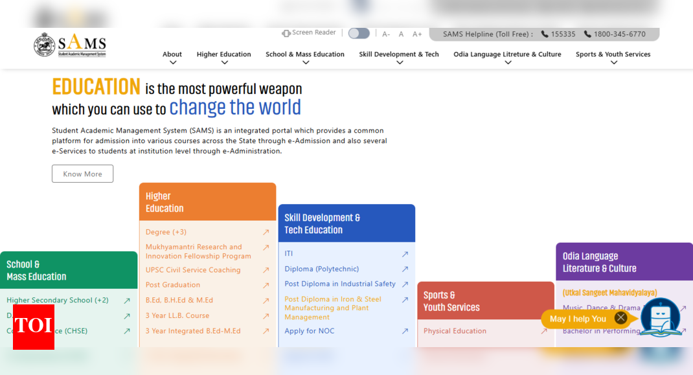Click Skill Development & Tech Education card header

click(x=346, y=223)
